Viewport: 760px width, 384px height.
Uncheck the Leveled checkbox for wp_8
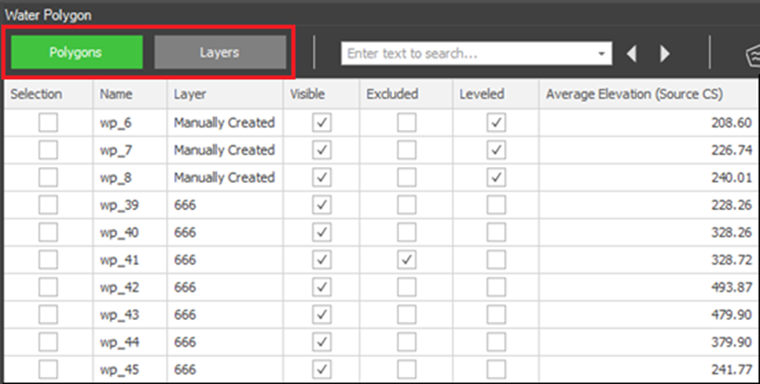click(x=496, y=178)
